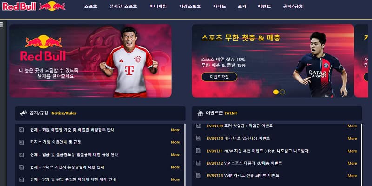This screenshot has width=372, height=186.
Task: Open More for 보너스 지급시 롤링규정 notice
Action: click(x=175, y=167)
